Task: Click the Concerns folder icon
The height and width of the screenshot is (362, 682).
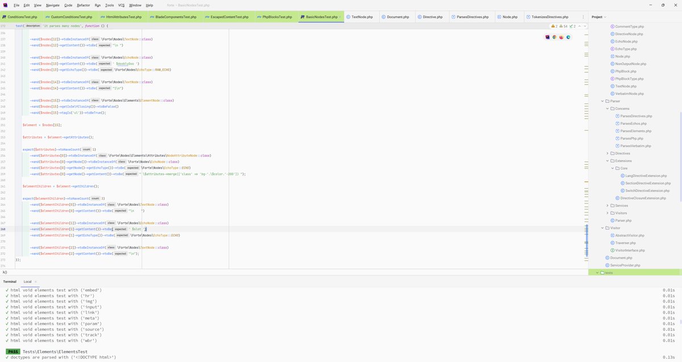Action: coord(612,109)
